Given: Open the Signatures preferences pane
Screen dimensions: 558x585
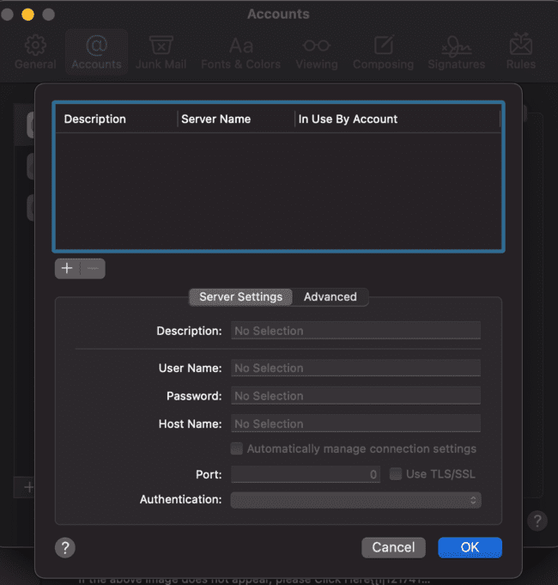Looking at the screenshot, I should [456, 52].
